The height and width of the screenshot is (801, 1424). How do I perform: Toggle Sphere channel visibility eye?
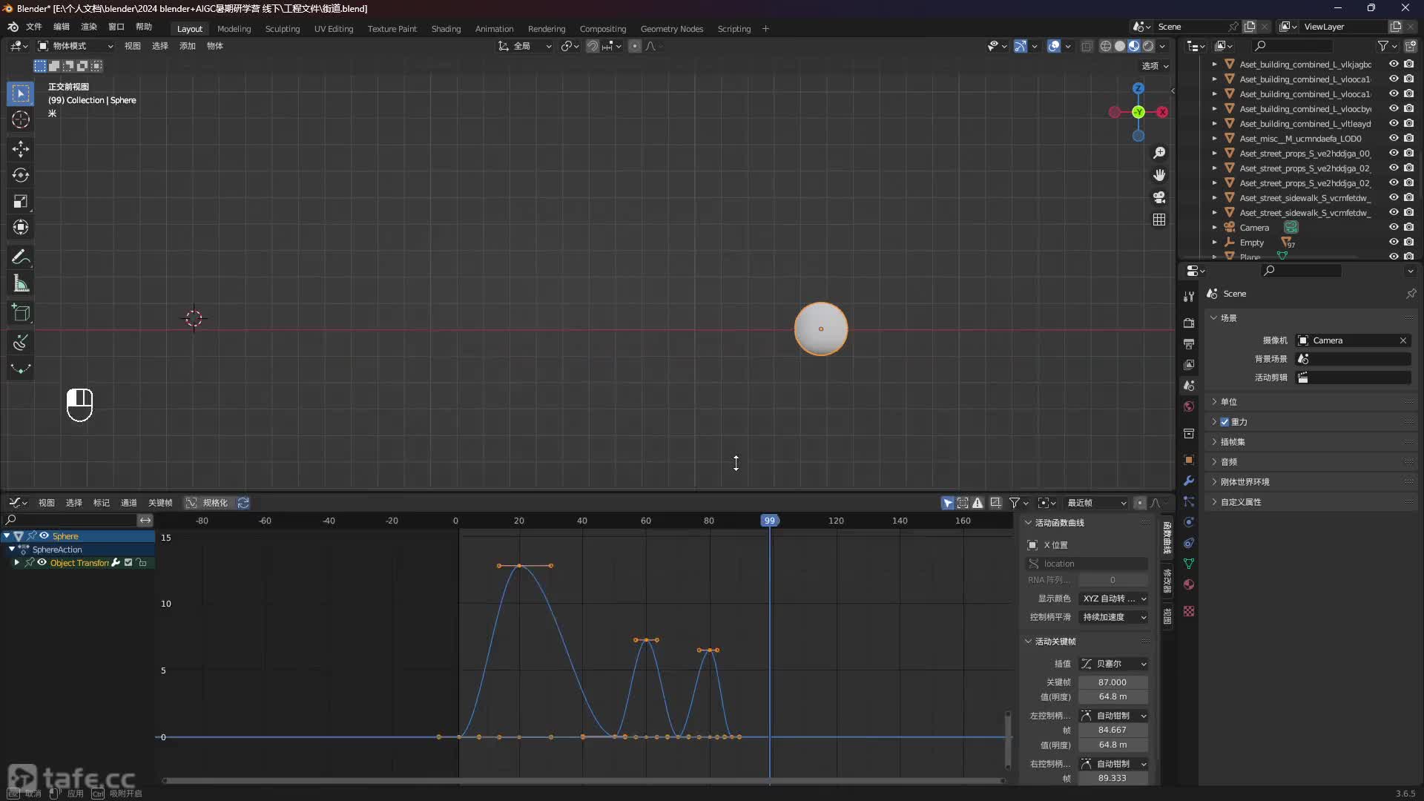click(44, 535)
